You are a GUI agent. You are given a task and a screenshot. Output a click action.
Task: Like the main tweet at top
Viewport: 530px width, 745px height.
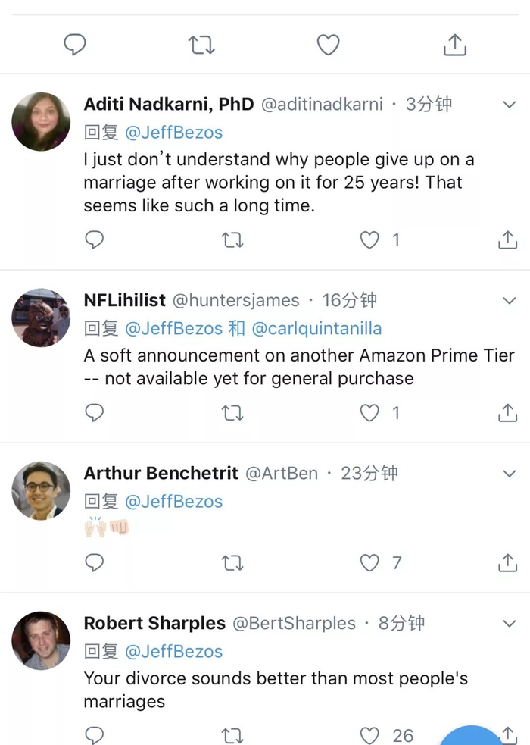[328, 45]
